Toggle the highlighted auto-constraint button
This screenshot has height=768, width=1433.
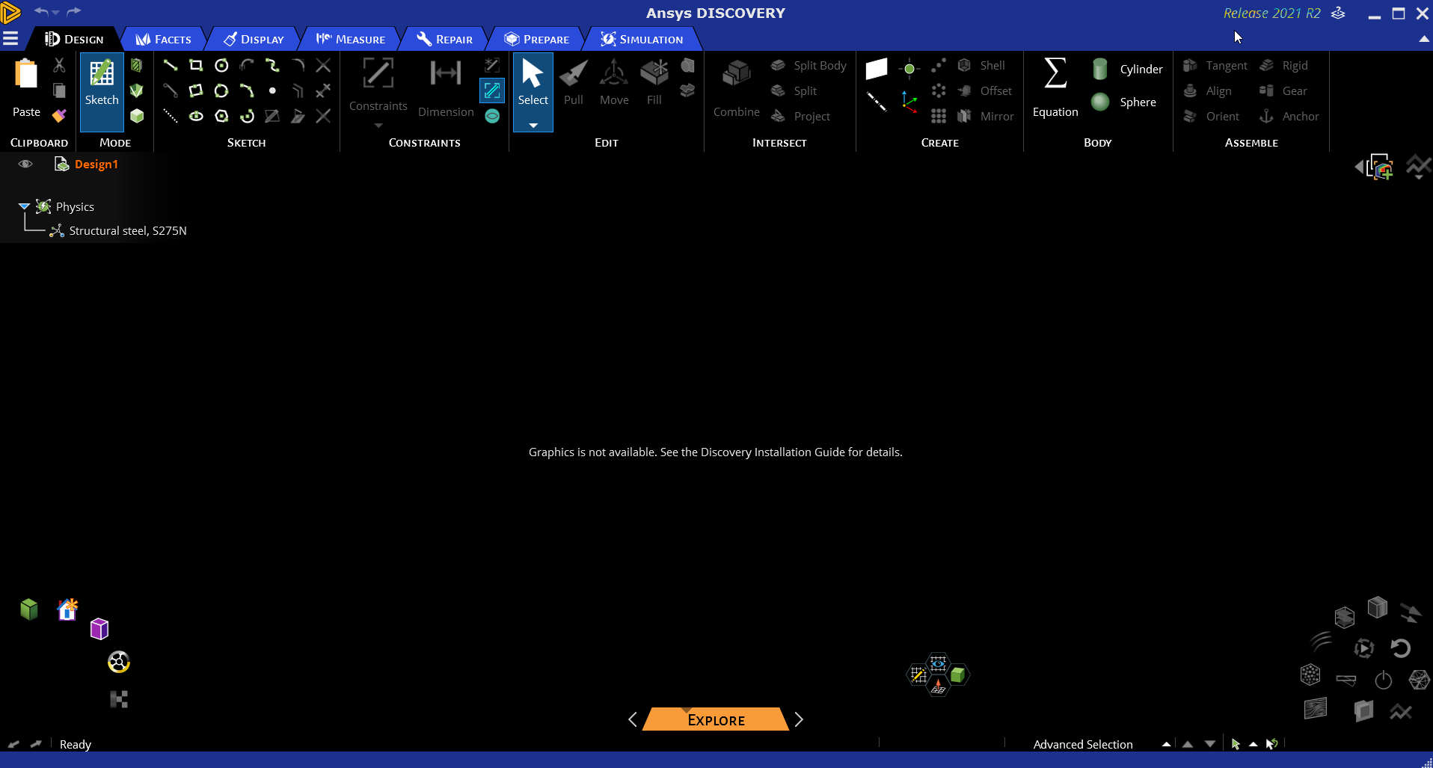point(492,90)
